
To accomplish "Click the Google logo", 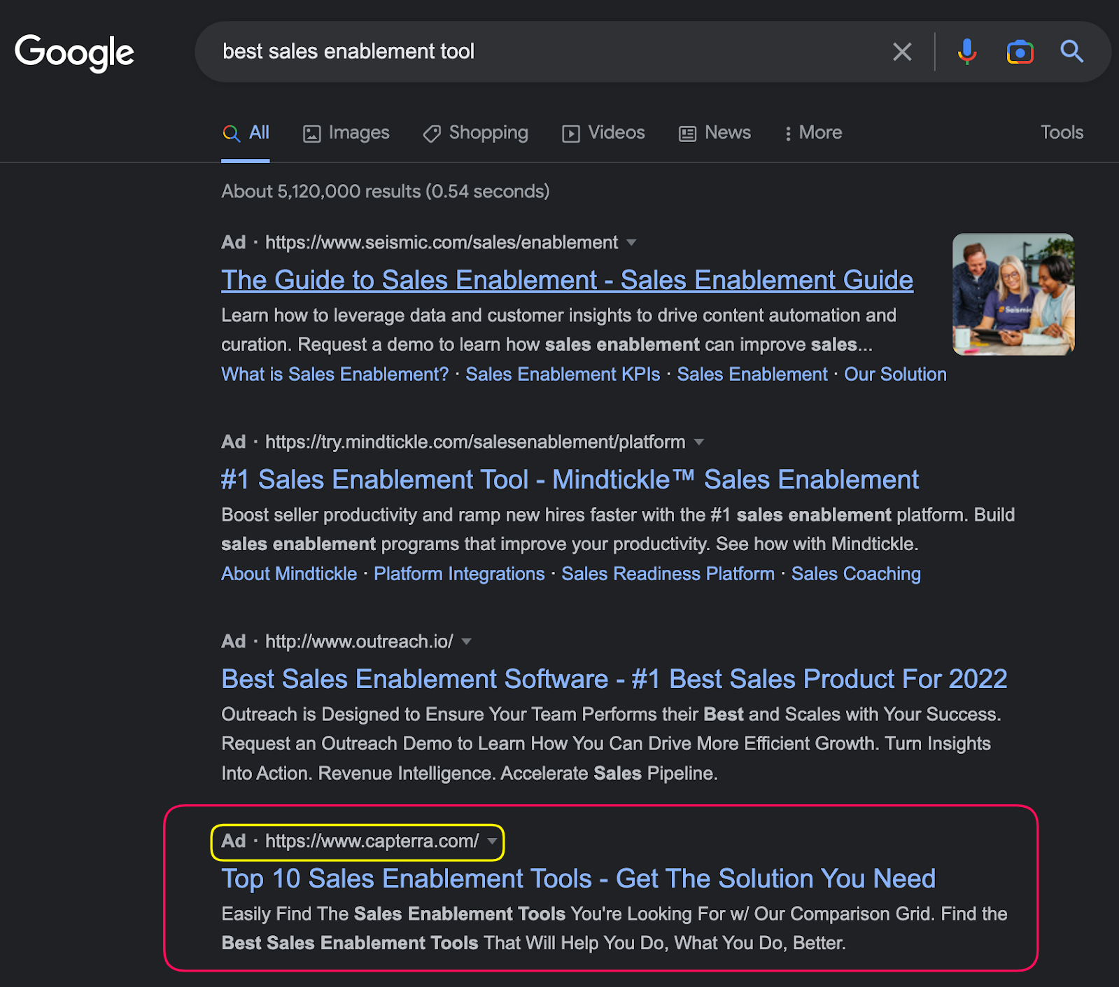I will pyautogui.click(x=74, y=52).
